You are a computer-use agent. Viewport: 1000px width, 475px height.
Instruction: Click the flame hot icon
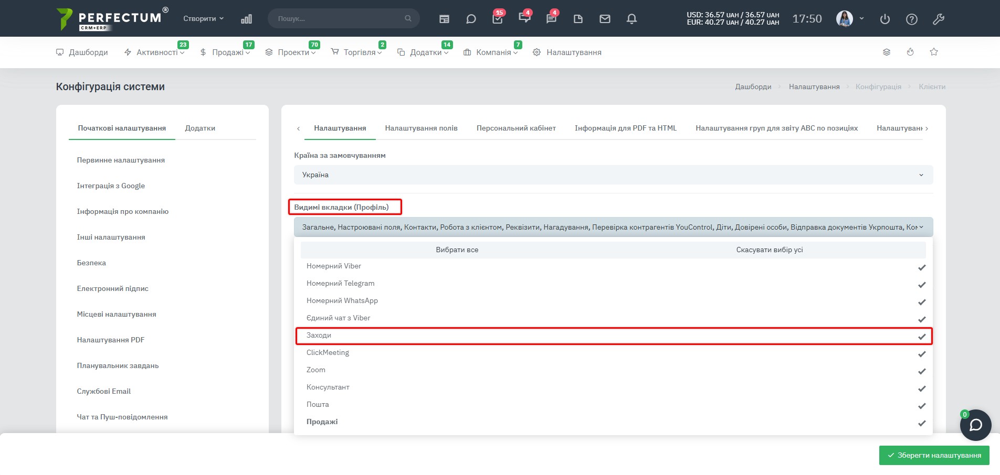[x=910, y=52]
